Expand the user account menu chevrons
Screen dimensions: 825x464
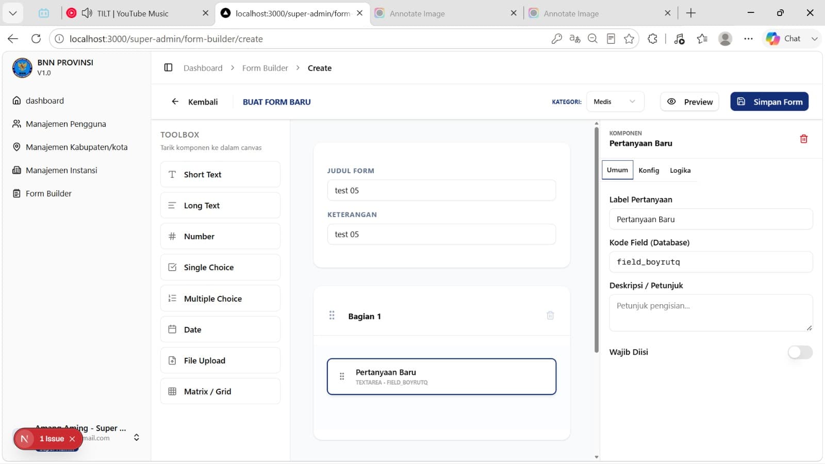tap(137, 437)
